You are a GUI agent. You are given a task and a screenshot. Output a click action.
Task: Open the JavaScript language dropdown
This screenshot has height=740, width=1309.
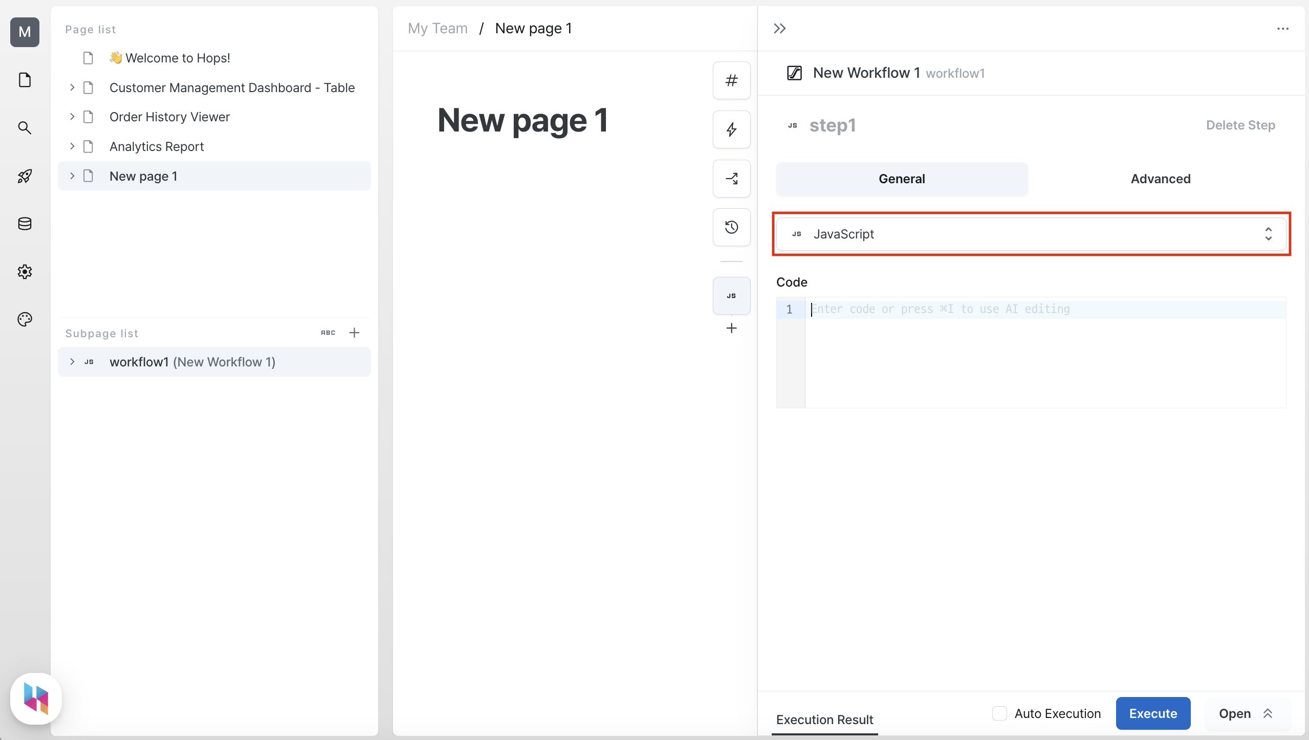click(x=1031, y=234)
